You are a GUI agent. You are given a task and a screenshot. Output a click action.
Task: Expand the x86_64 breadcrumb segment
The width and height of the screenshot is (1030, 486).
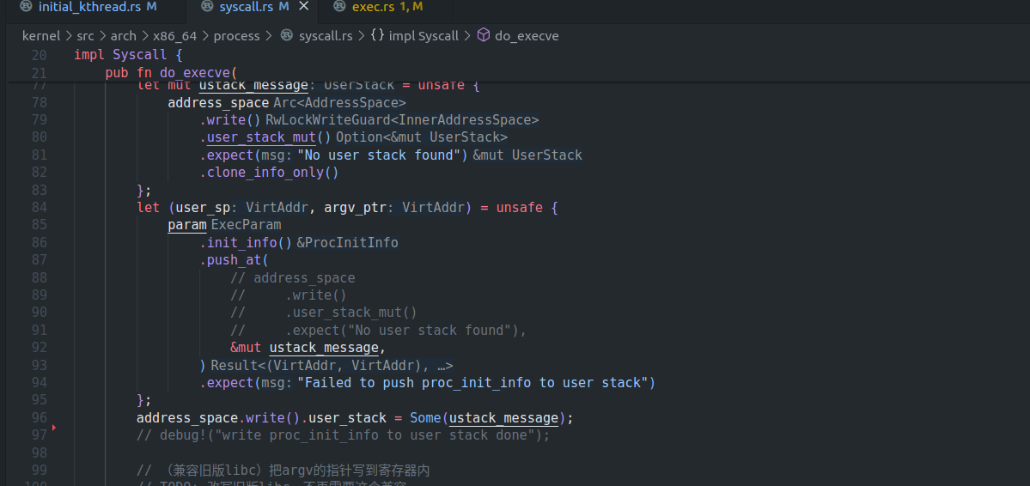(174, 36)
